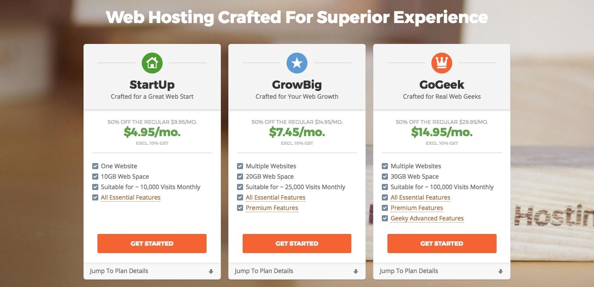The height and width of the screenshot is (287, 594).
Task: Expand StartUp Jump To Plan Details
Action: [119, 271]
